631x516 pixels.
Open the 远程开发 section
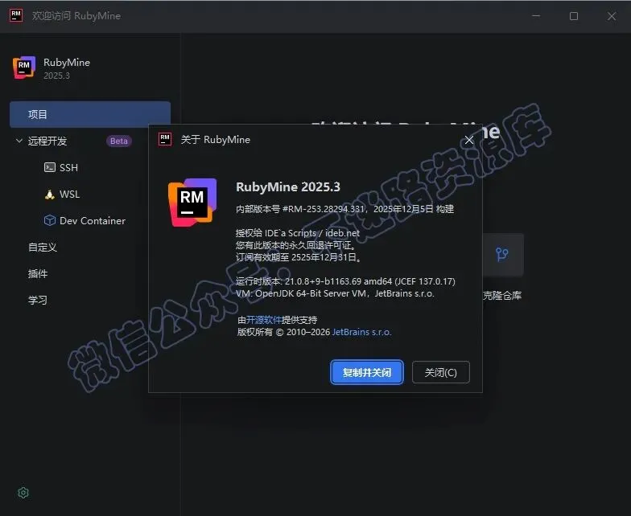[47, 141]
